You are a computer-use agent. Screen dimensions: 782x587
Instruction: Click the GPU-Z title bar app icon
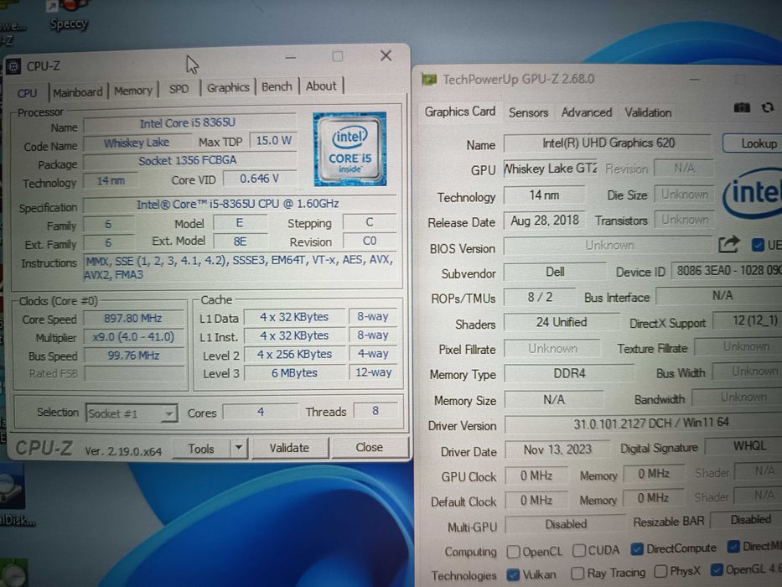click(x=429, y=80)
